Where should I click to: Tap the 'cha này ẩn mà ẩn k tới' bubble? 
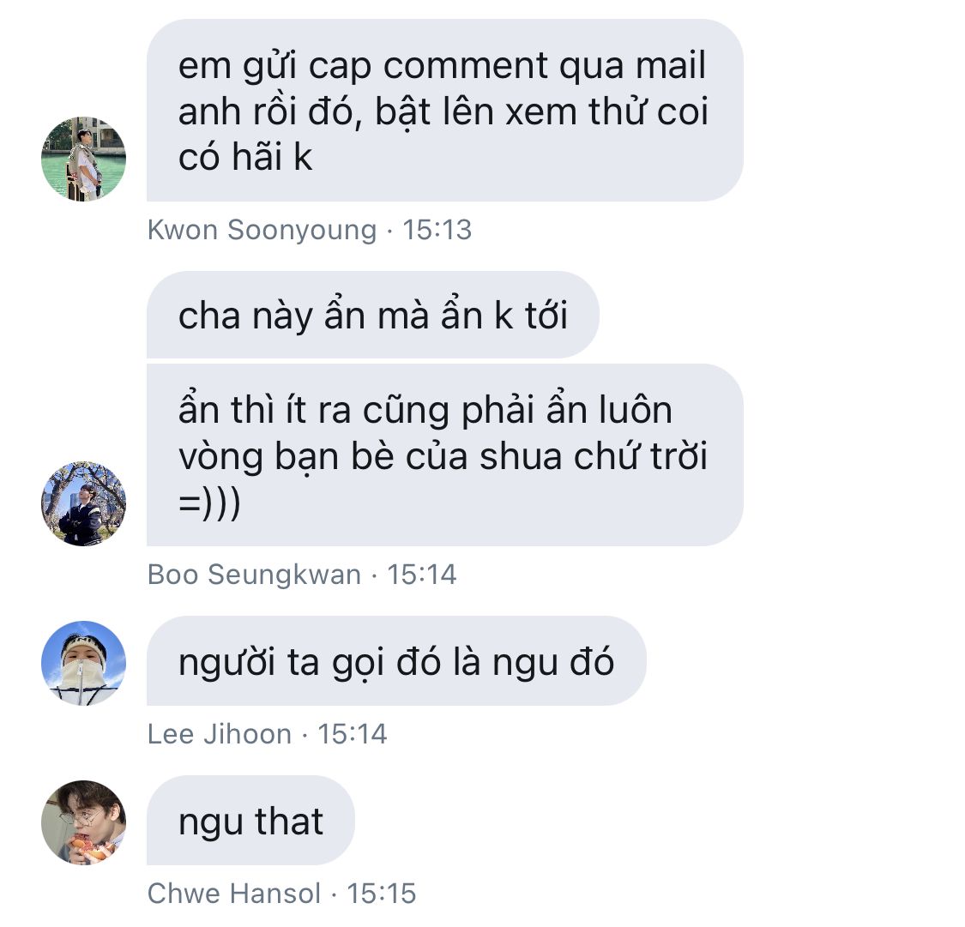click(x=373, y=315)
